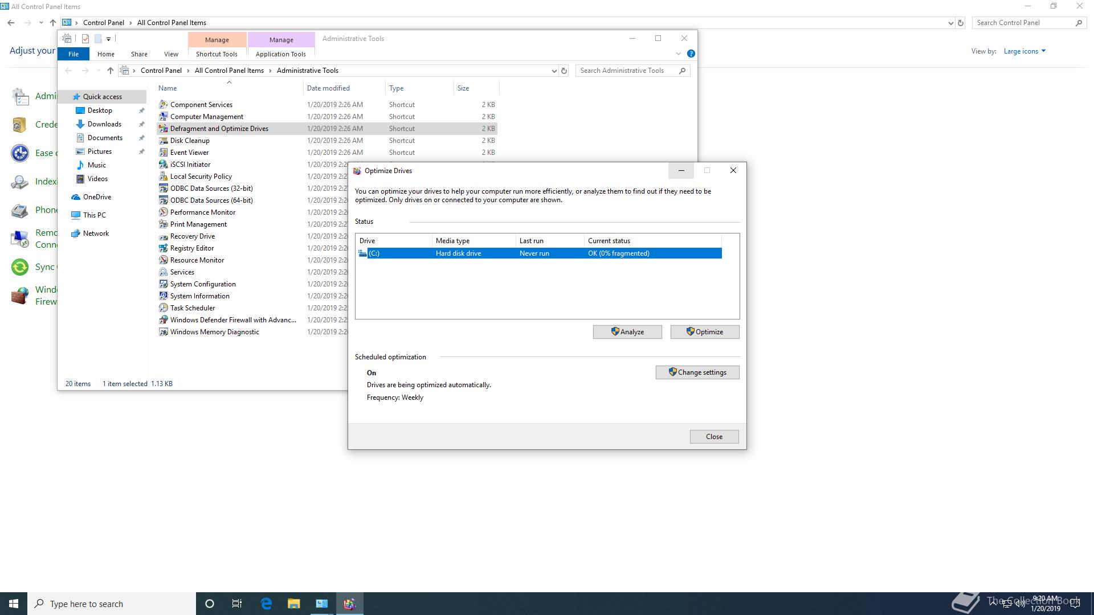1094x615 pixels.
Task: Click the Optimize button
Action: click(x=705, y=332)
